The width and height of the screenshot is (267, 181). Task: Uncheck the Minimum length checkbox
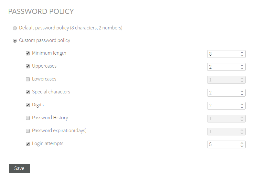[28, 53]
